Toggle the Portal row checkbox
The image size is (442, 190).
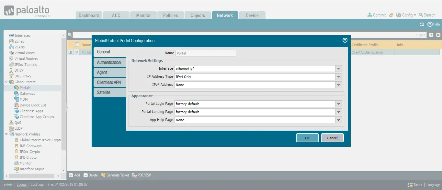tap(77, 52)
